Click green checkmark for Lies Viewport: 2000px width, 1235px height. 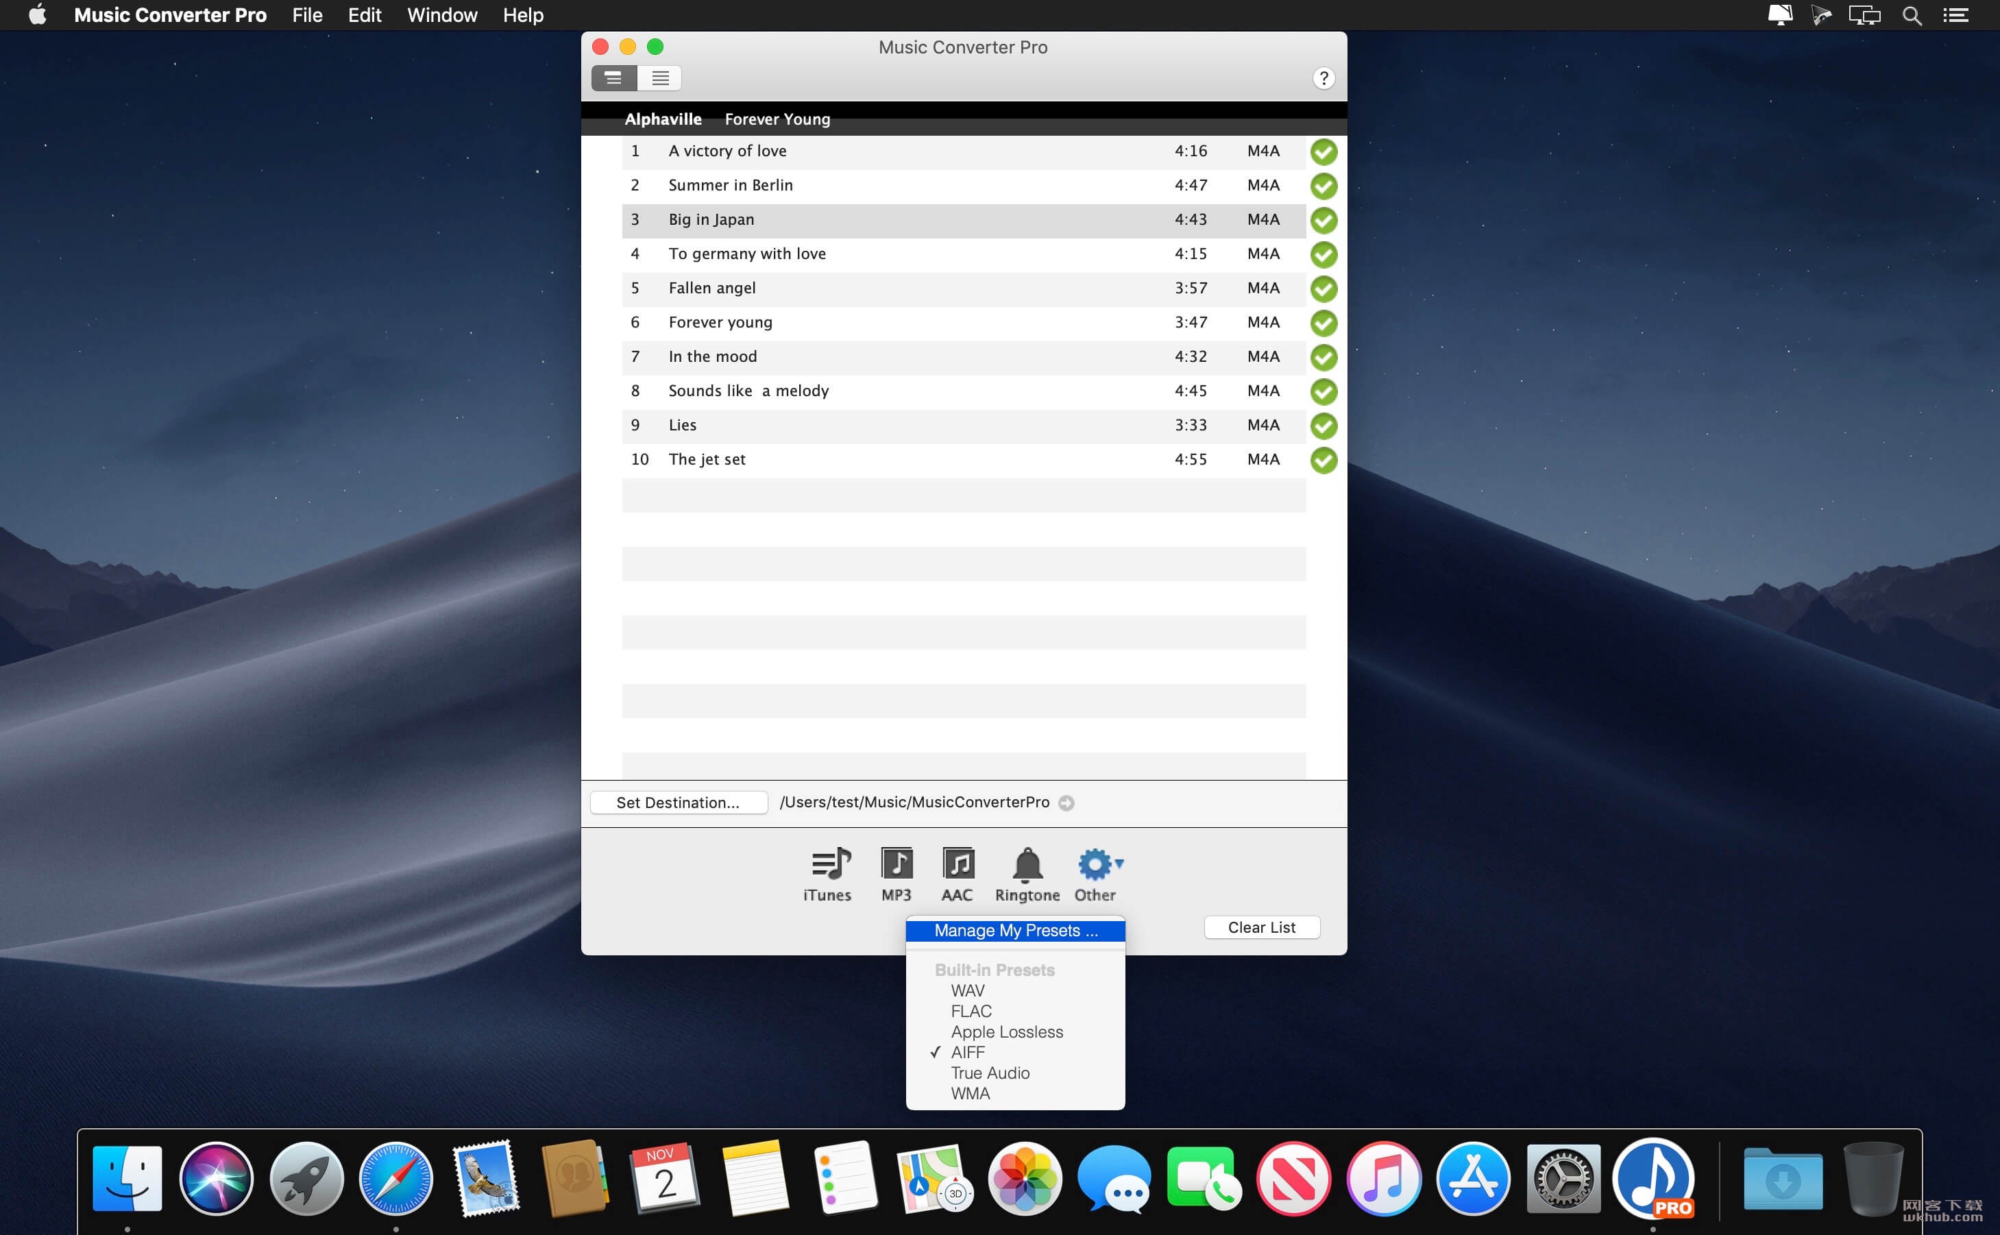(1323, 426)
